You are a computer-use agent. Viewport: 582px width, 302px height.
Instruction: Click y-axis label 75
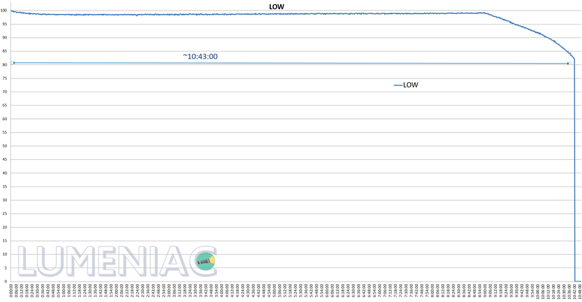[5, 78]
